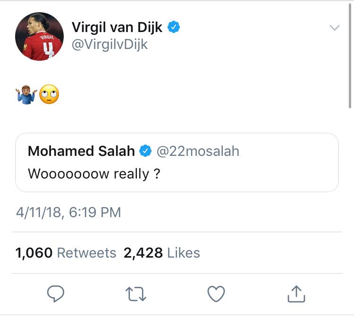Open Virgil van Dijk's profile picture
Screen dimensions: 354x316
[39, 36]
